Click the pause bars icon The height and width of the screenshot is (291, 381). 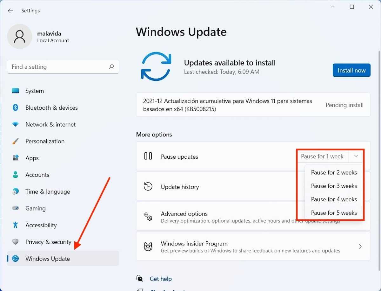coord(148,156)
